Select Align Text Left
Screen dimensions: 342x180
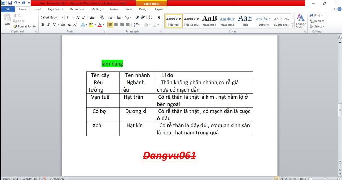point(110,25)
